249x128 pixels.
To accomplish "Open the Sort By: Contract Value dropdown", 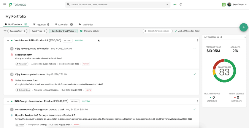I will pos(64,31).
